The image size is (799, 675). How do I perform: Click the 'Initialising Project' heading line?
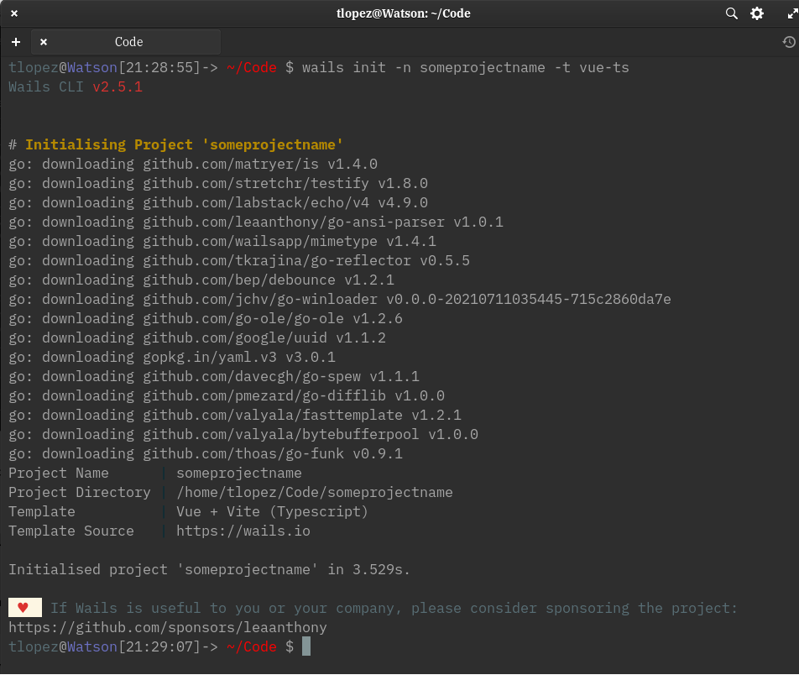[184, 144]
